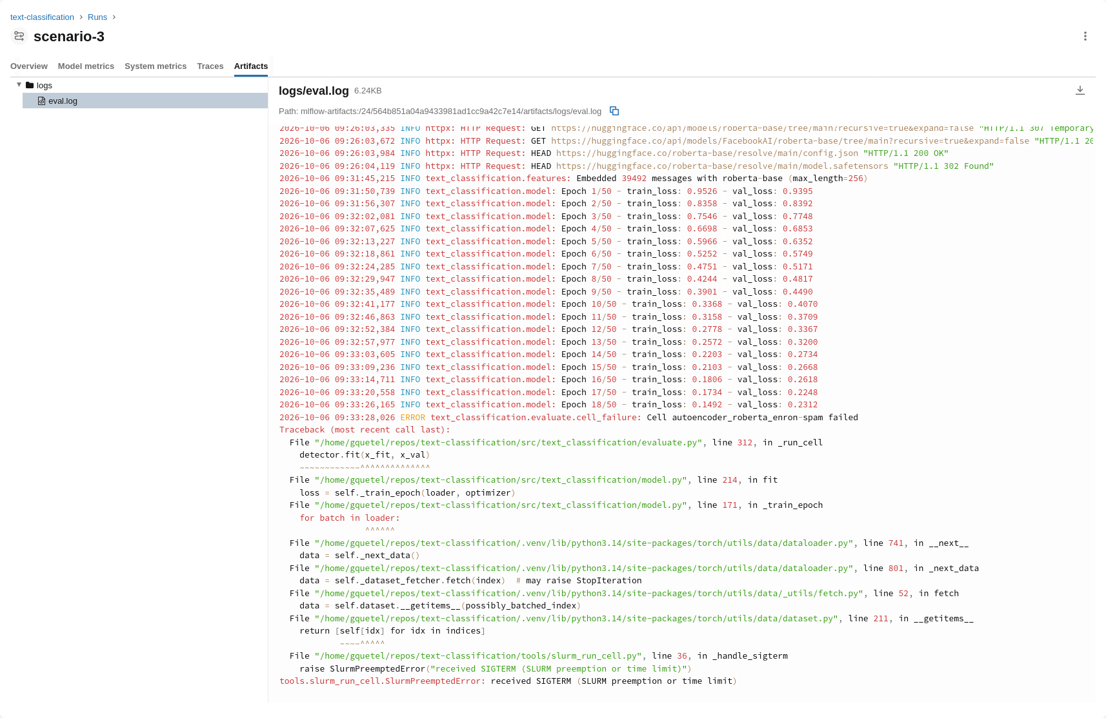Image resolution: width=1106 pixels, height=718 pixels.
Task: Click the model.py line 214 traceback entry
Action: click(x=534, y=480)
